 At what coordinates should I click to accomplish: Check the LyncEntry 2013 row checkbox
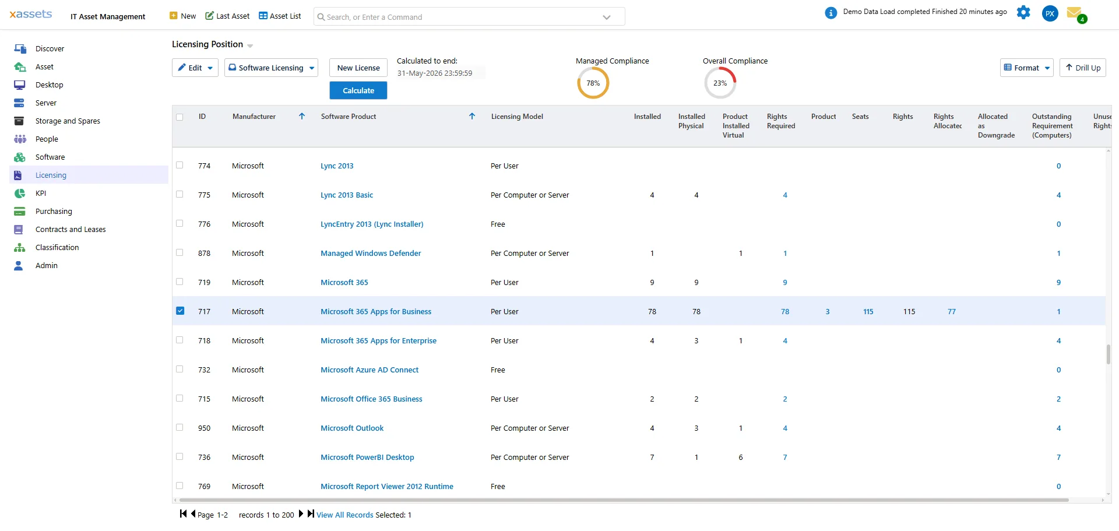pos(180,224)
